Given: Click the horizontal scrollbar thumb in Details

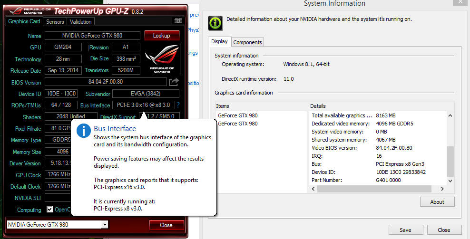Looking at the screenshot, I should 374,189.
